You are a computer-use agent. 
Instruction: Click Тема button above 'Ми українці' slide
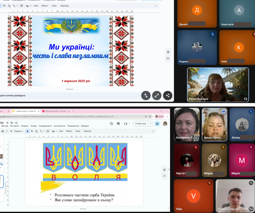[x=54, y=6]
